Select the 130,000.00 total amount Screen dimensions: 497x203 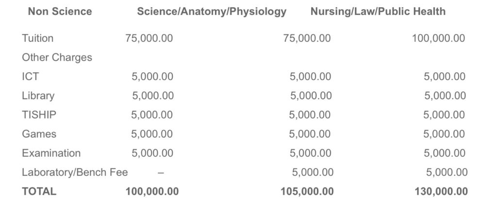441,191
